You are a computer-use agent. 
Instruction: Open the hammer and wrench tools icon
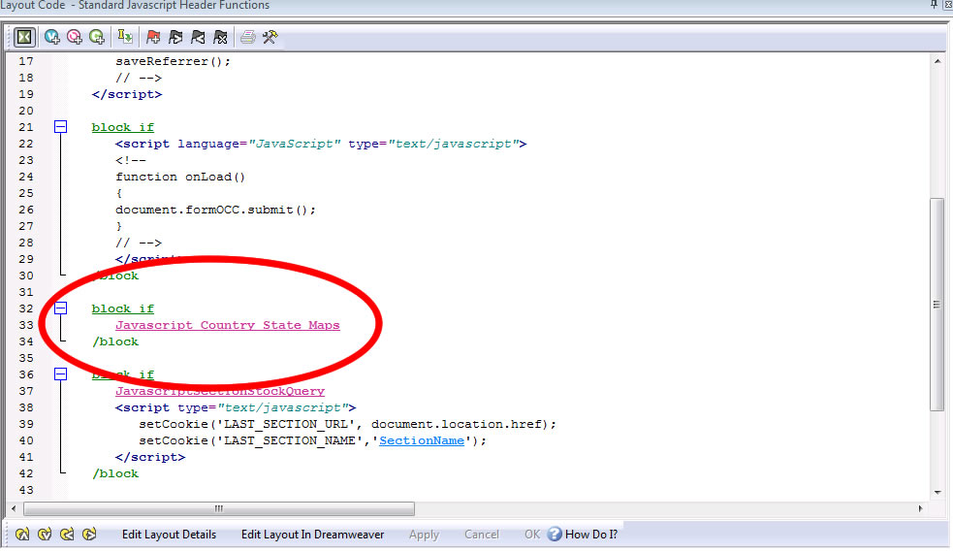(x=270, y=37)
